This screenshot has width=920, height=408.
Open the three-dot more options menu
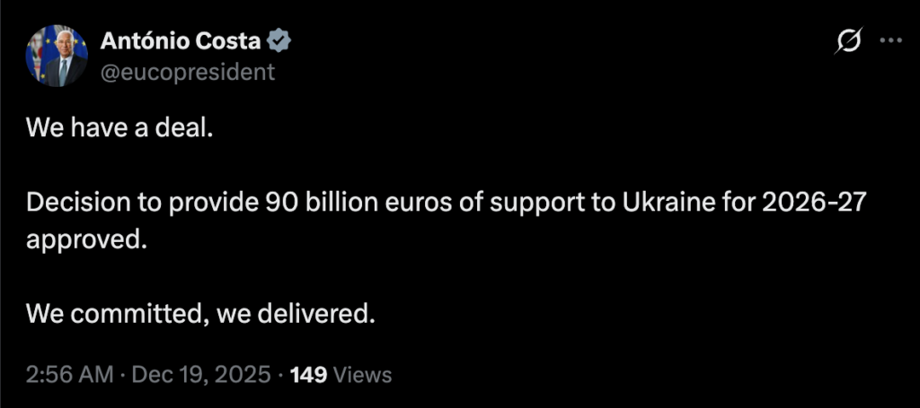pyautogui.click(x=889, y=40)
